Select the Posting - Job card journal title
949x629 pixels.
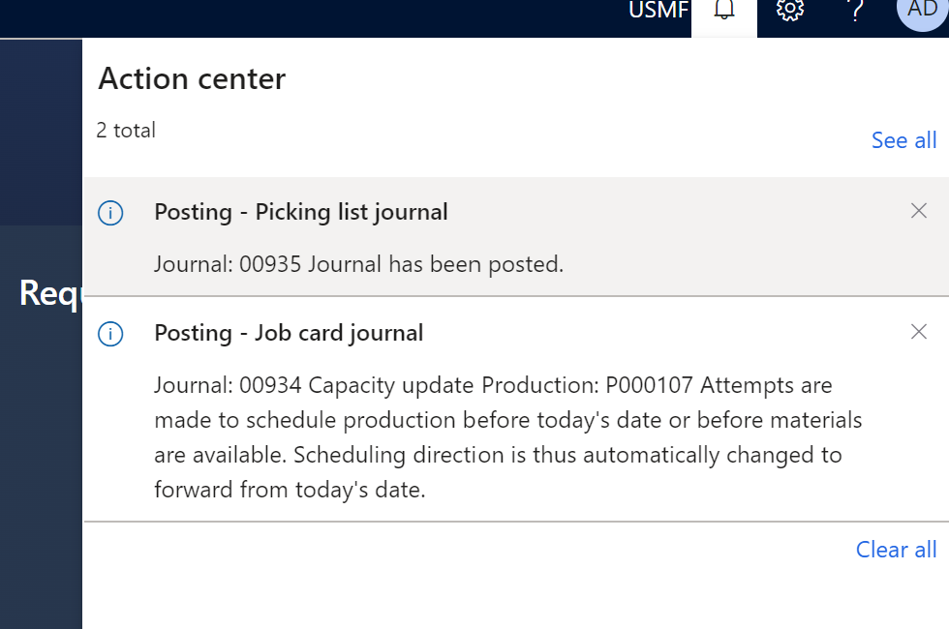point(289,333)
